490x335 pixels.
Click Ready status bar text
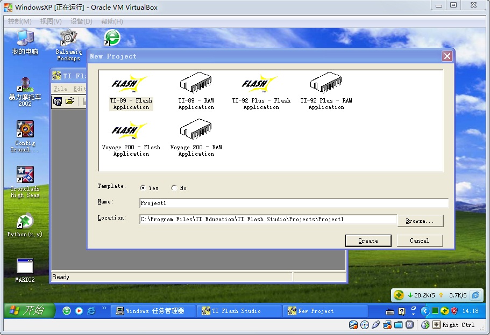tap(61, 277)
